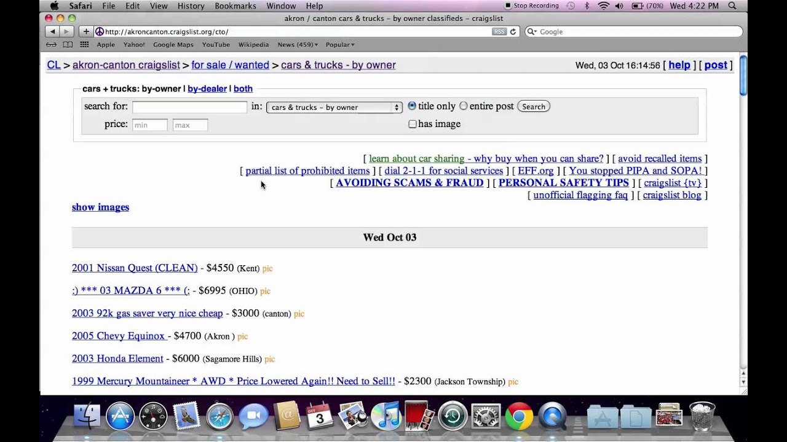This screenshot has height=442, width=787.
Task: Show Top Sites grid icon
Action: click(x=85, y=45)
